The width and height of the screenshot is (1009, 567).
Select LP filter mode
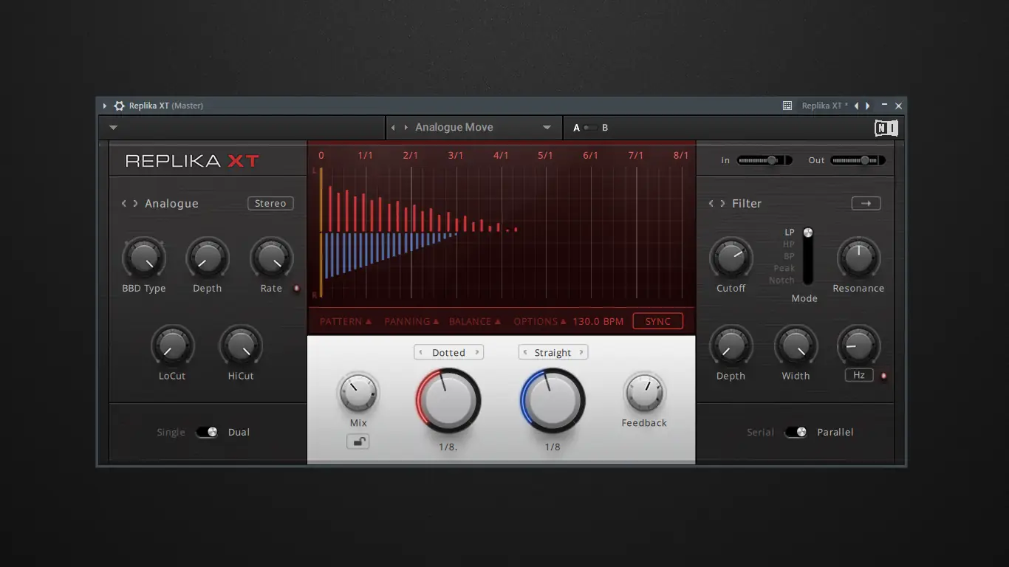pos(790,233)
